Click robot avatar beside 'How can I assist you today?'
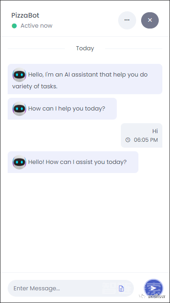170x303 pixels. click(19, 162)
